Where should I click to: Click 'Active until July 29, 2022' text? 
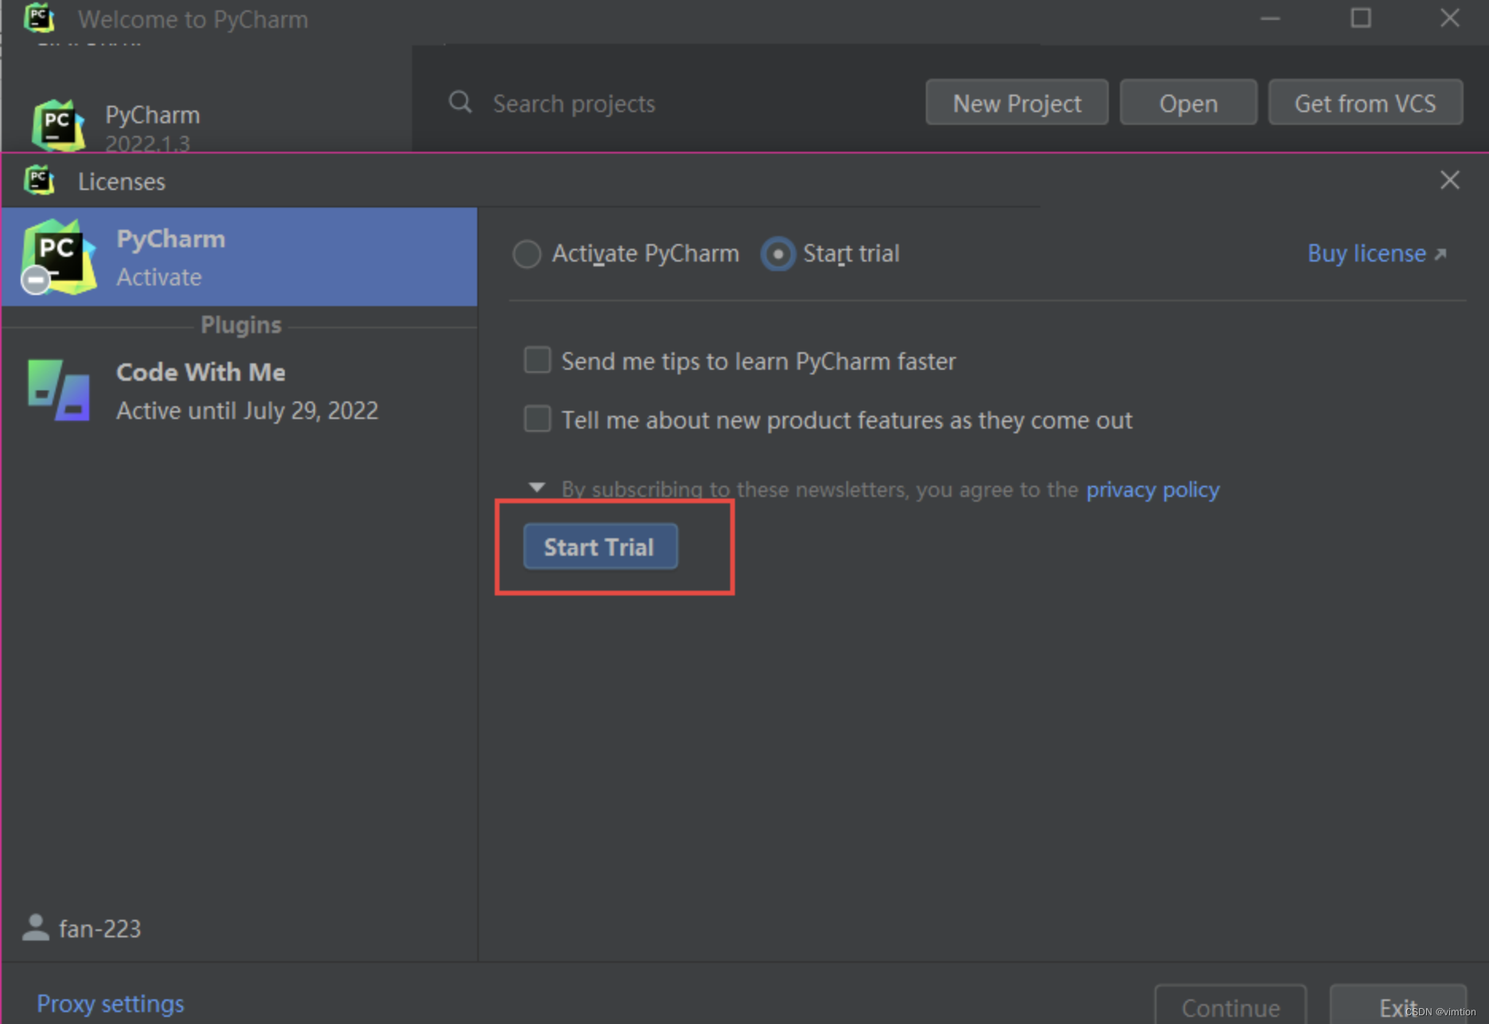coord(247,410)
